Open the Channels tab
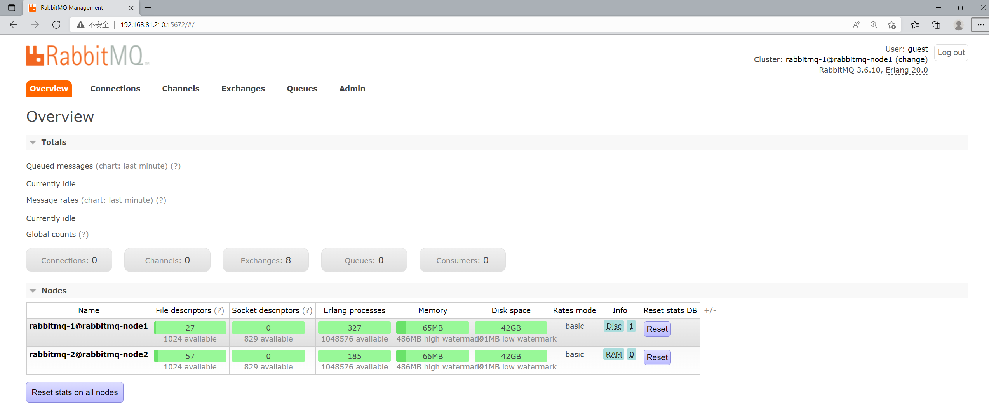Viewport: 989px width, 406px height. 181,89
